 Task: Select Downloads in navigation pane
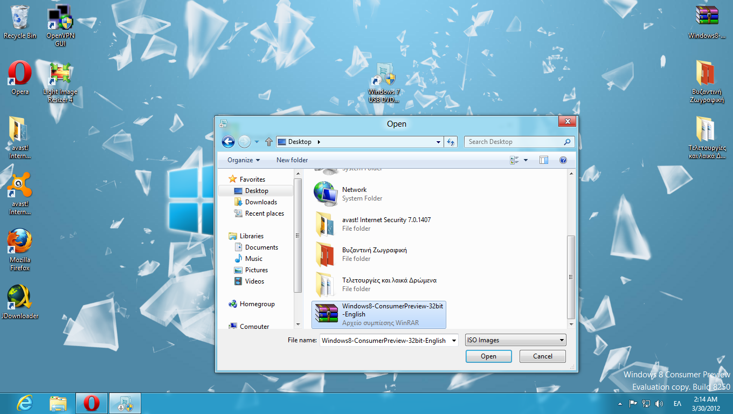(x=261, y=202)
